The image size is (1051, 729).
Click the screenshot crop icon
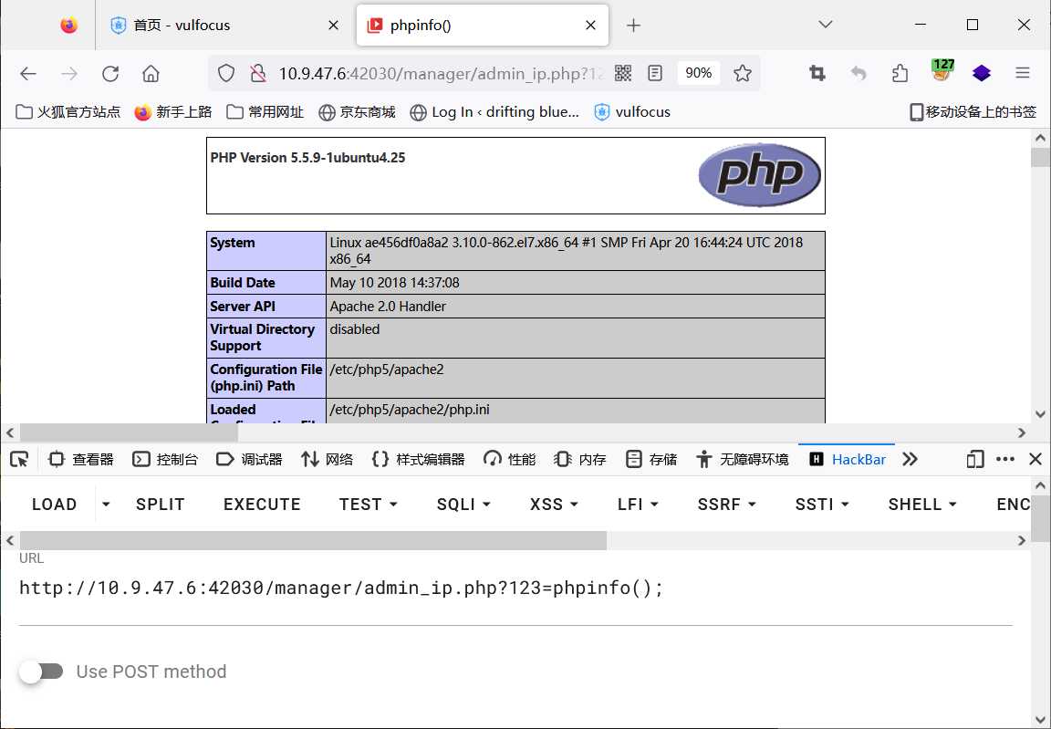[x=817, y=73]
